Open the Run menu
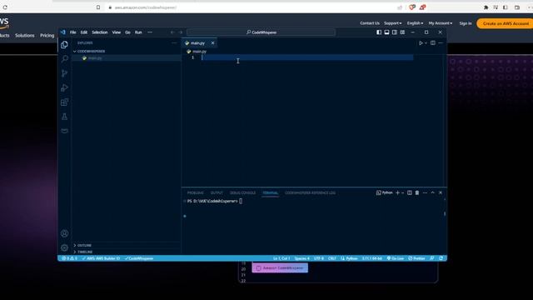The image size is (533, 300). click(138, 32)
